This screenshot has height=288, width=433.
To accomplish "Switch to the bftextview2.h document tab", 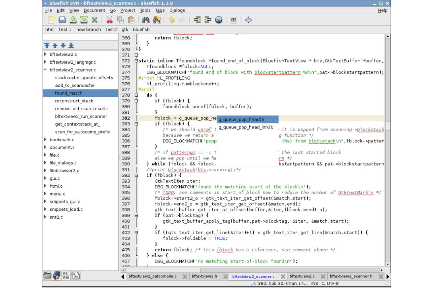I will pyautogui.click(x=206, y=277).
